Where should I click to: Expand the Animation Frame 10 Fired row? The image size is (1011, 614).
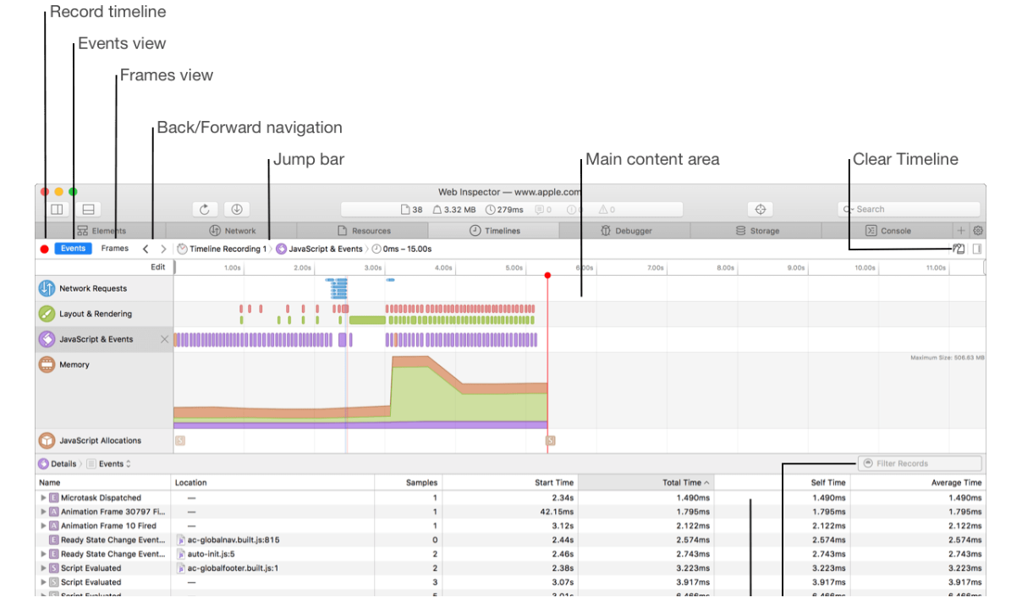(x=43, y=526)
